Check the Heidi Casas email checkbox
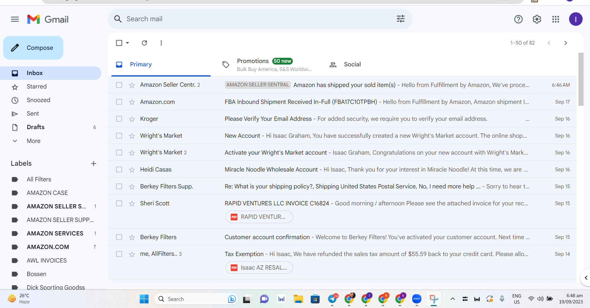Screen dimensions: 590x308 click(x=119, y=169)
